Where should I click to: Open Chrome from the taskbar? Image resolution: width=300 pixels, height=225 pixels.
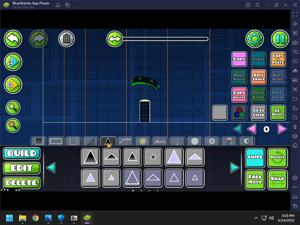pos(35,218)
